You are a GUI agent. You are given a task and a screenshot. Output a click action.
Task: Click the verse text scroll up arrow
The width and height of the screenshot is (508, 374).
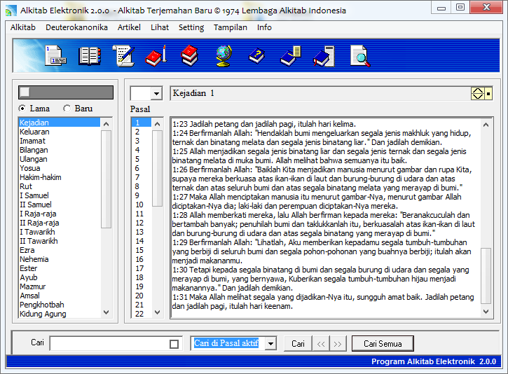[486, 125]
